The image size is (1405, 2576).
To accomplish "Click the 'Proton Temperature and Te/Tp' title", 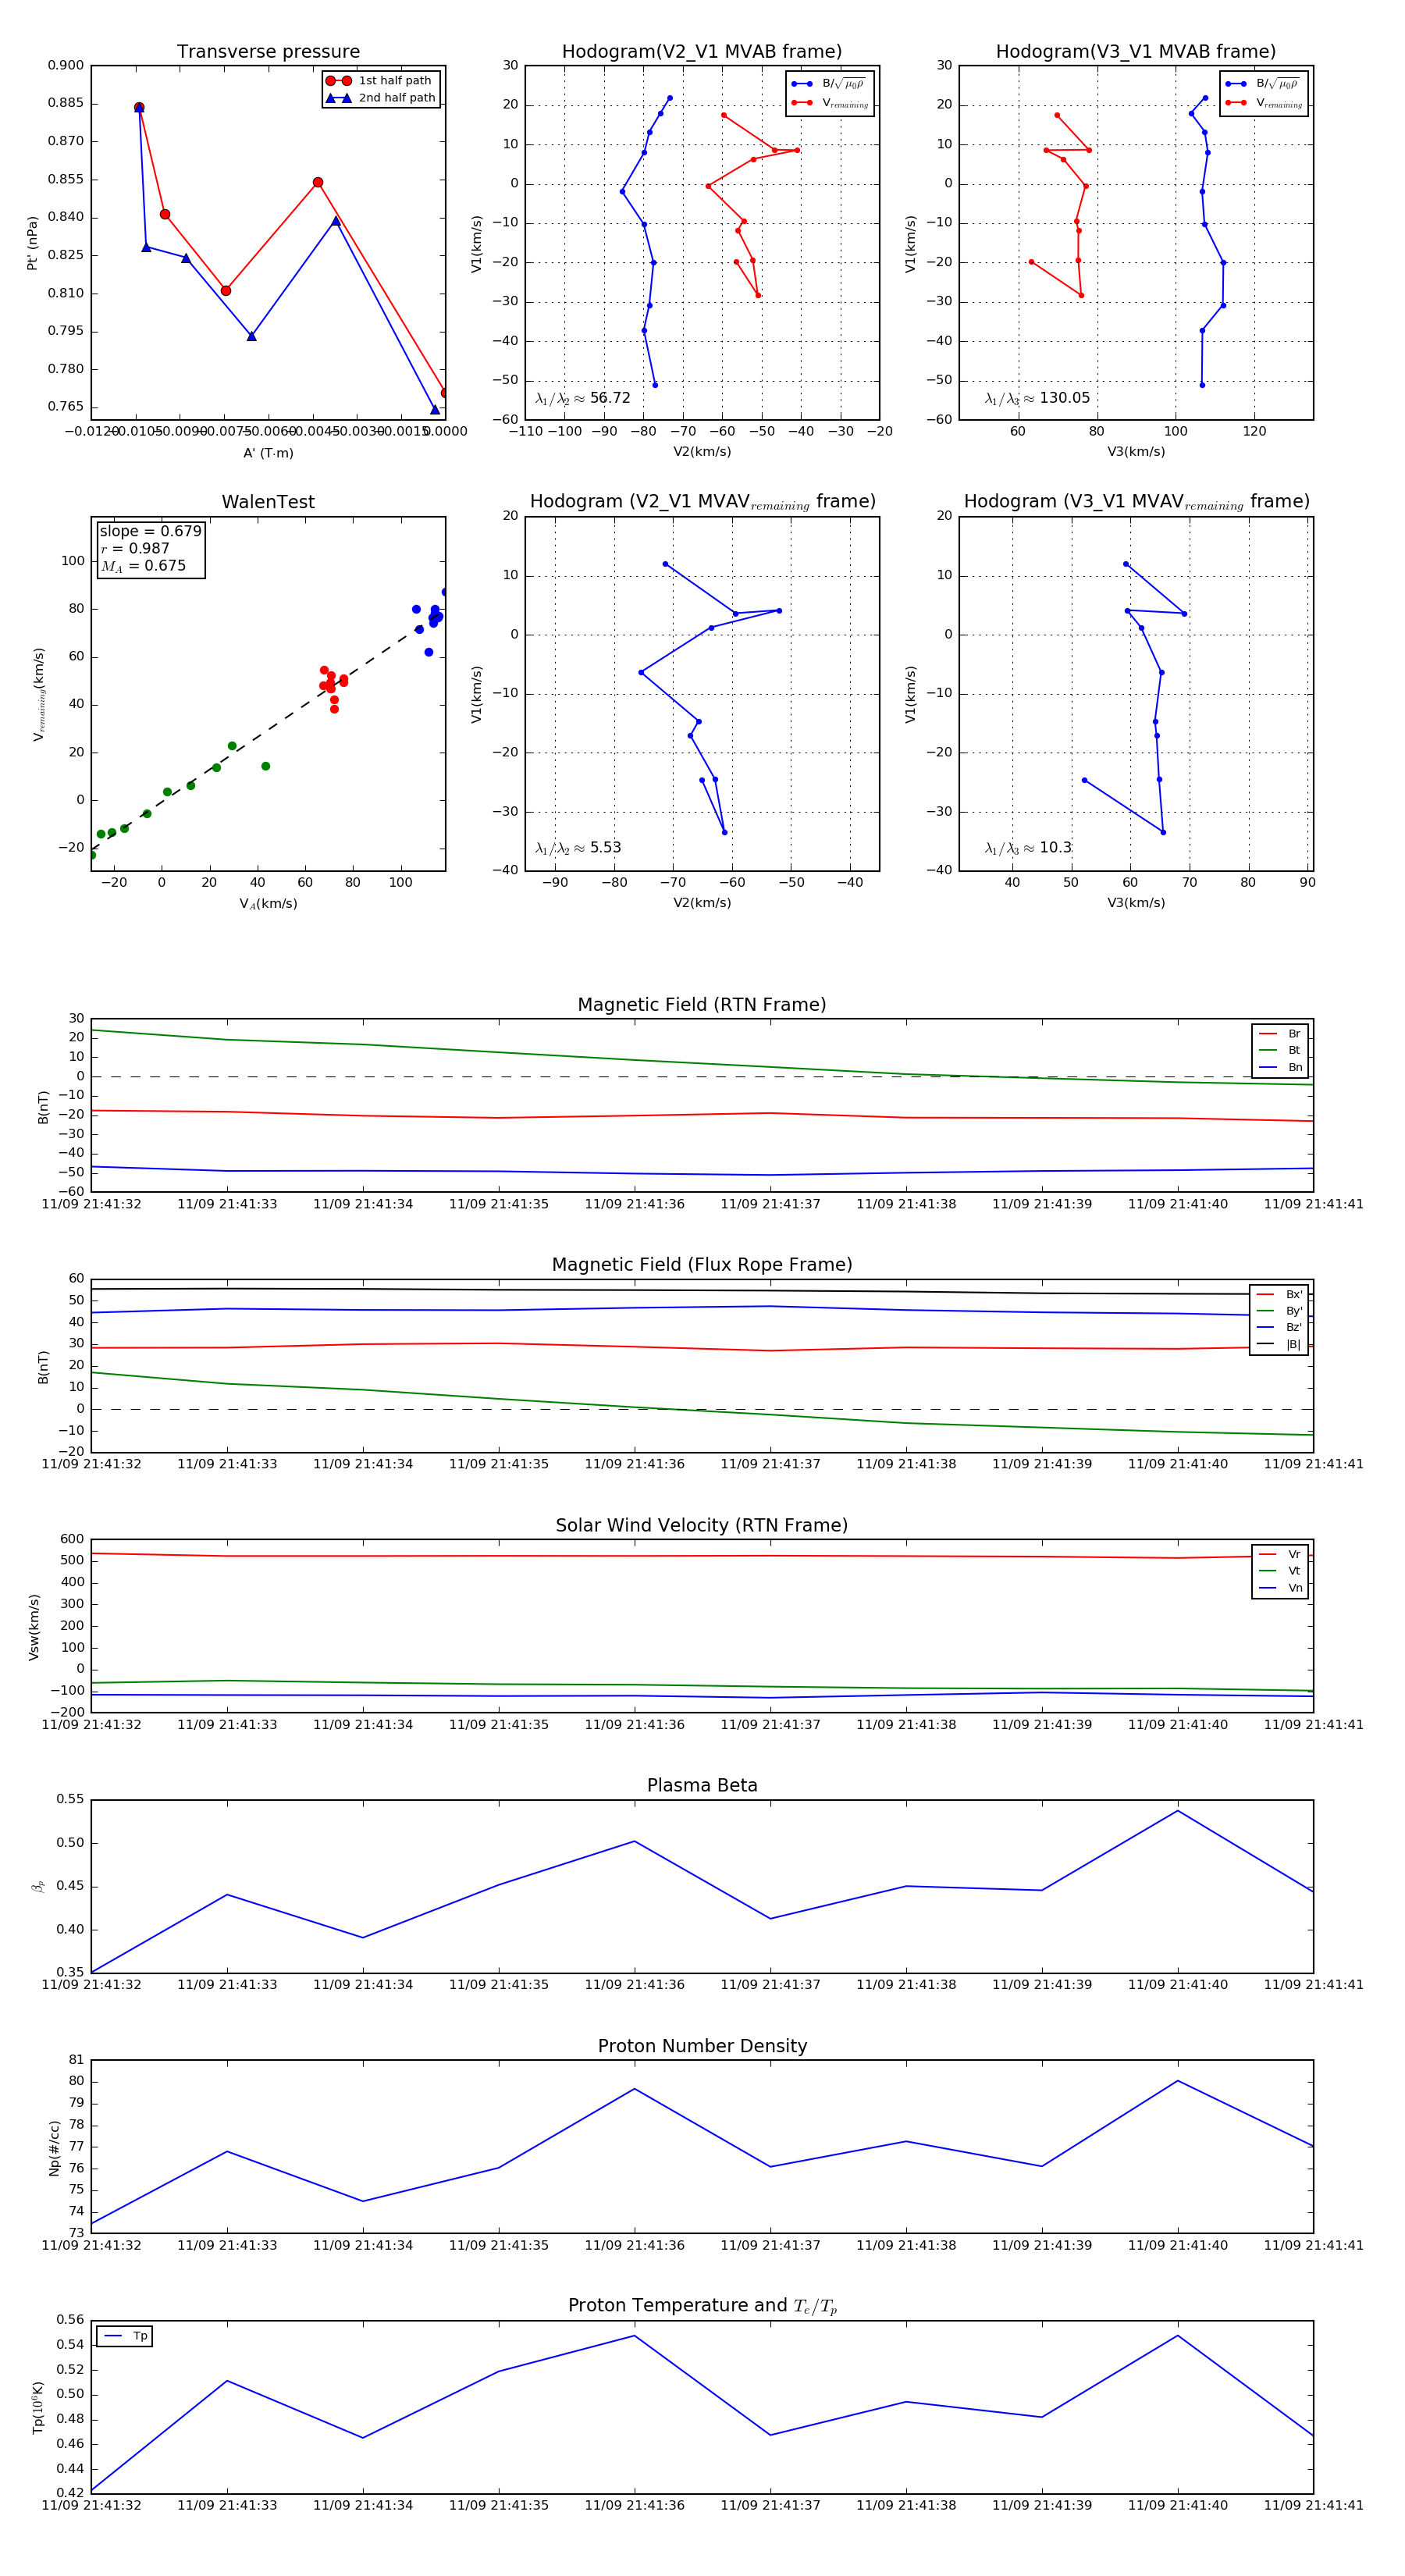I will point(702,2305).
